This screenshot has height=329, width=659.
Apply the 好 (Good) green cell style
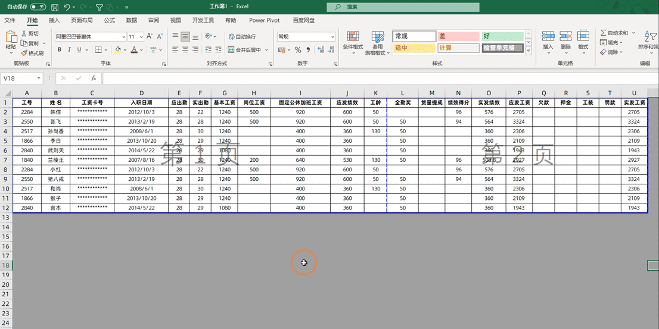click(502, 36)
